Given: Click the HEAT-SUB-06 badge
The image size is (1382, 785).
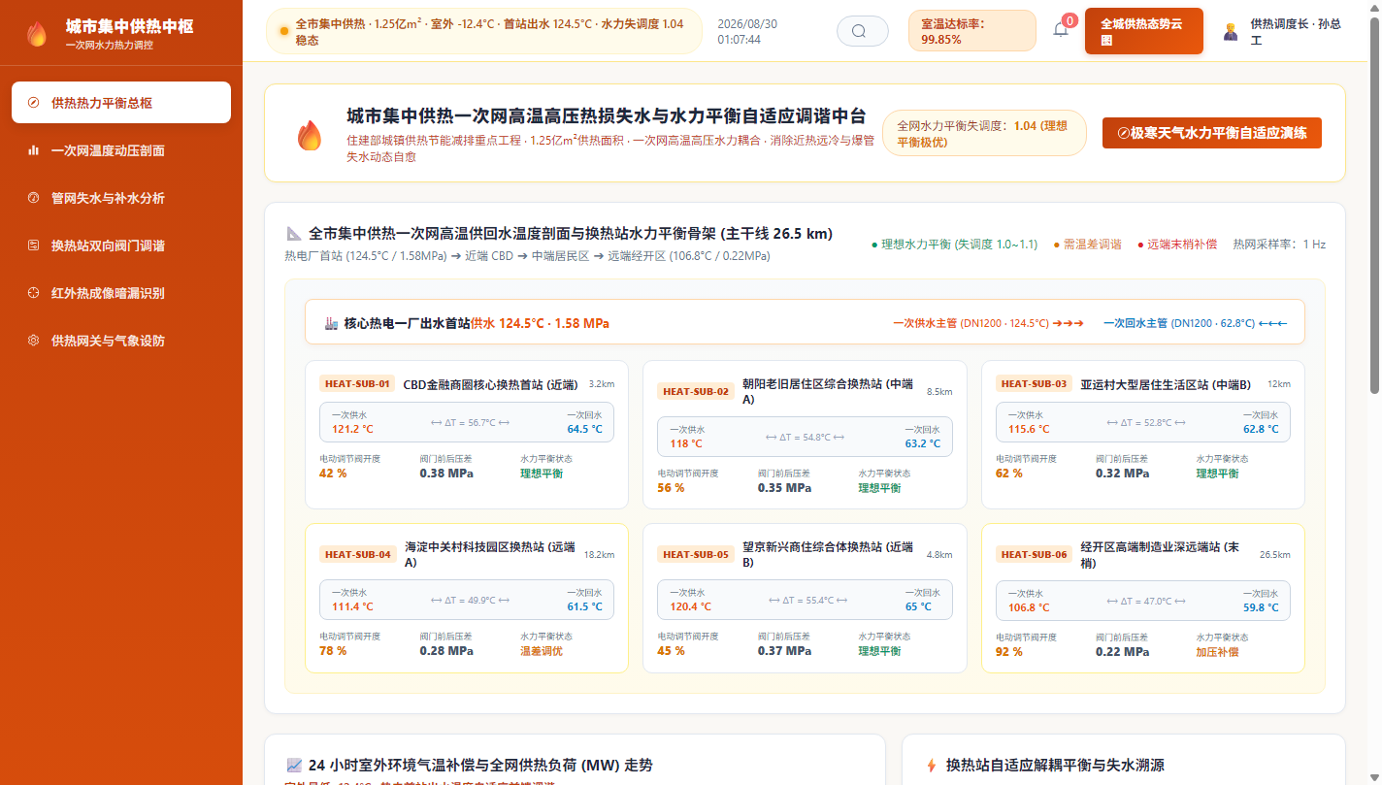Looking at the screenshot, I should tap(1034, 554).
